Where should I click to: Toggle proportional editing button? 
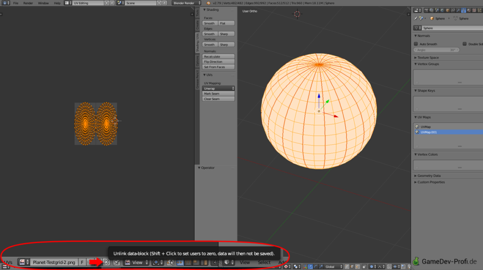(372, 267)
